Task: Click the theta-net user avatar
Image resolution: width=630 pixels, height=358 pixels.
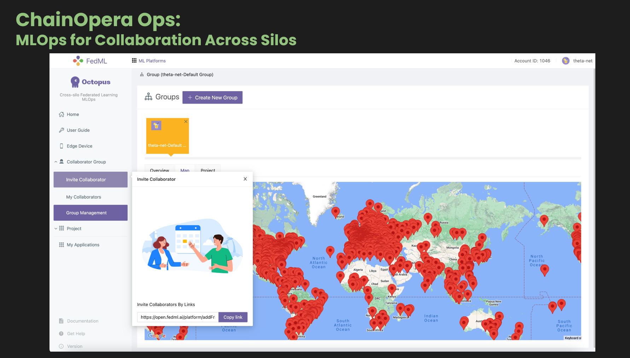Action: pos(566,61)
